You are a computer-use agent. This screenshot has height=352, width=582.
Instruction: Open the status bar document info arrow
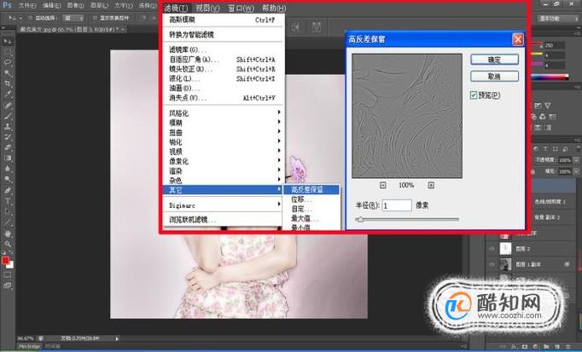tap(117, 338)
